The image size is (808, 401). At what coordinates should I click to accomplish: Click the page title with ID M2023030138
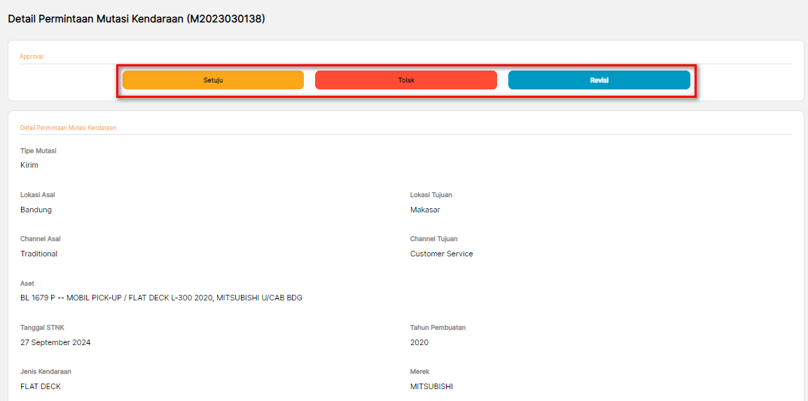pyautogui.click(x=137, y=19)
